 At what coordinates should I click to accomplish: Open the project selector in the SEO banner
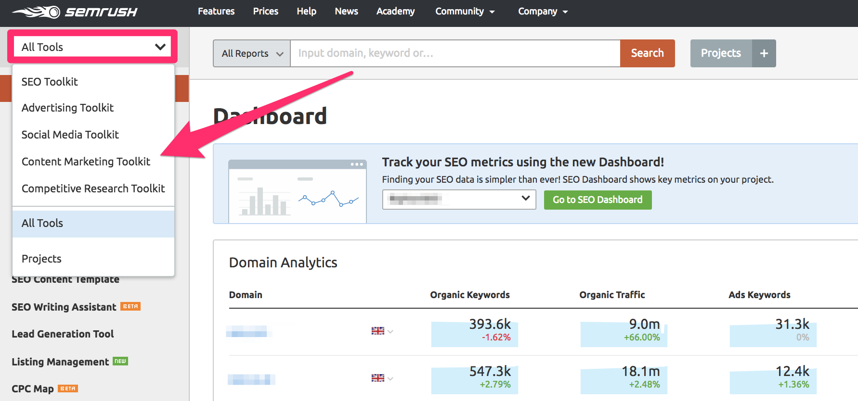(x=459, y=199)
